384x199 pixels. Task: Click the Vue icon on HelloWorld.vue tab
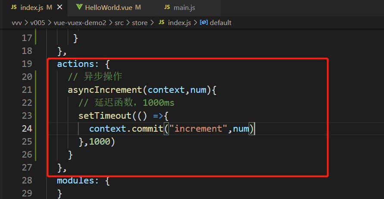click(x=79, y=7)
